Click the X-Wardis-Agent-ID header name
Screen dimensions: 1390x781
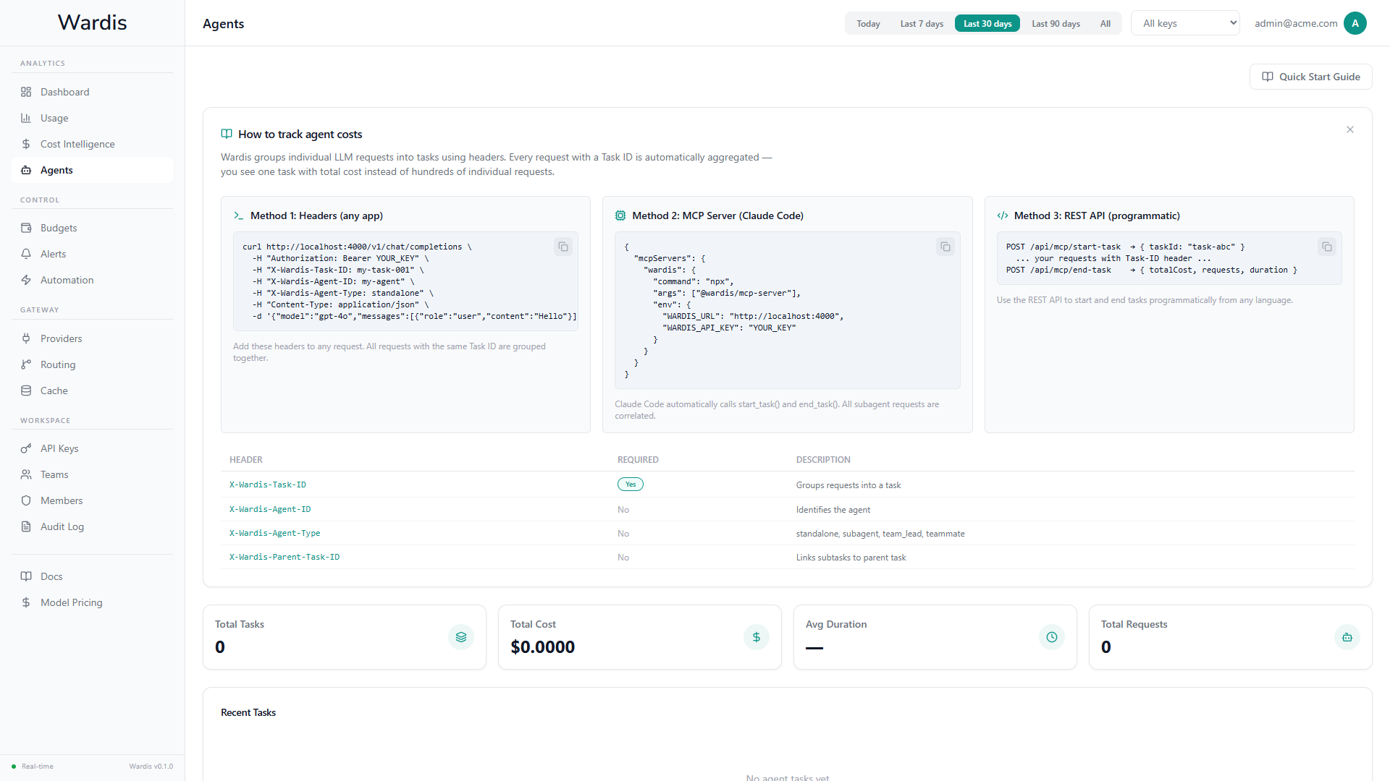click(x=270, y=509)
